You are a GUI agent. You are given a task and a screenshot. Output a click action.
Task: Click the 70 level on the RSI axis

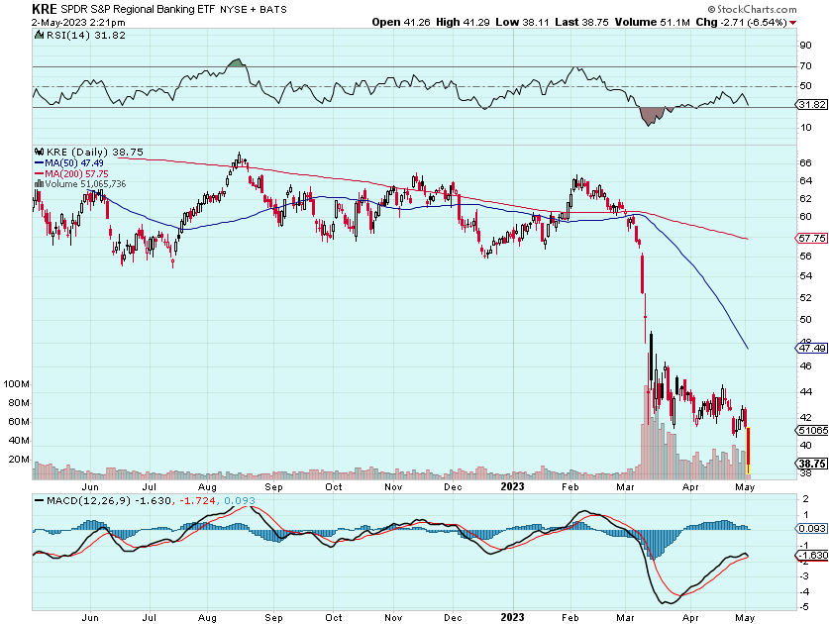click(x=805, y=66)
